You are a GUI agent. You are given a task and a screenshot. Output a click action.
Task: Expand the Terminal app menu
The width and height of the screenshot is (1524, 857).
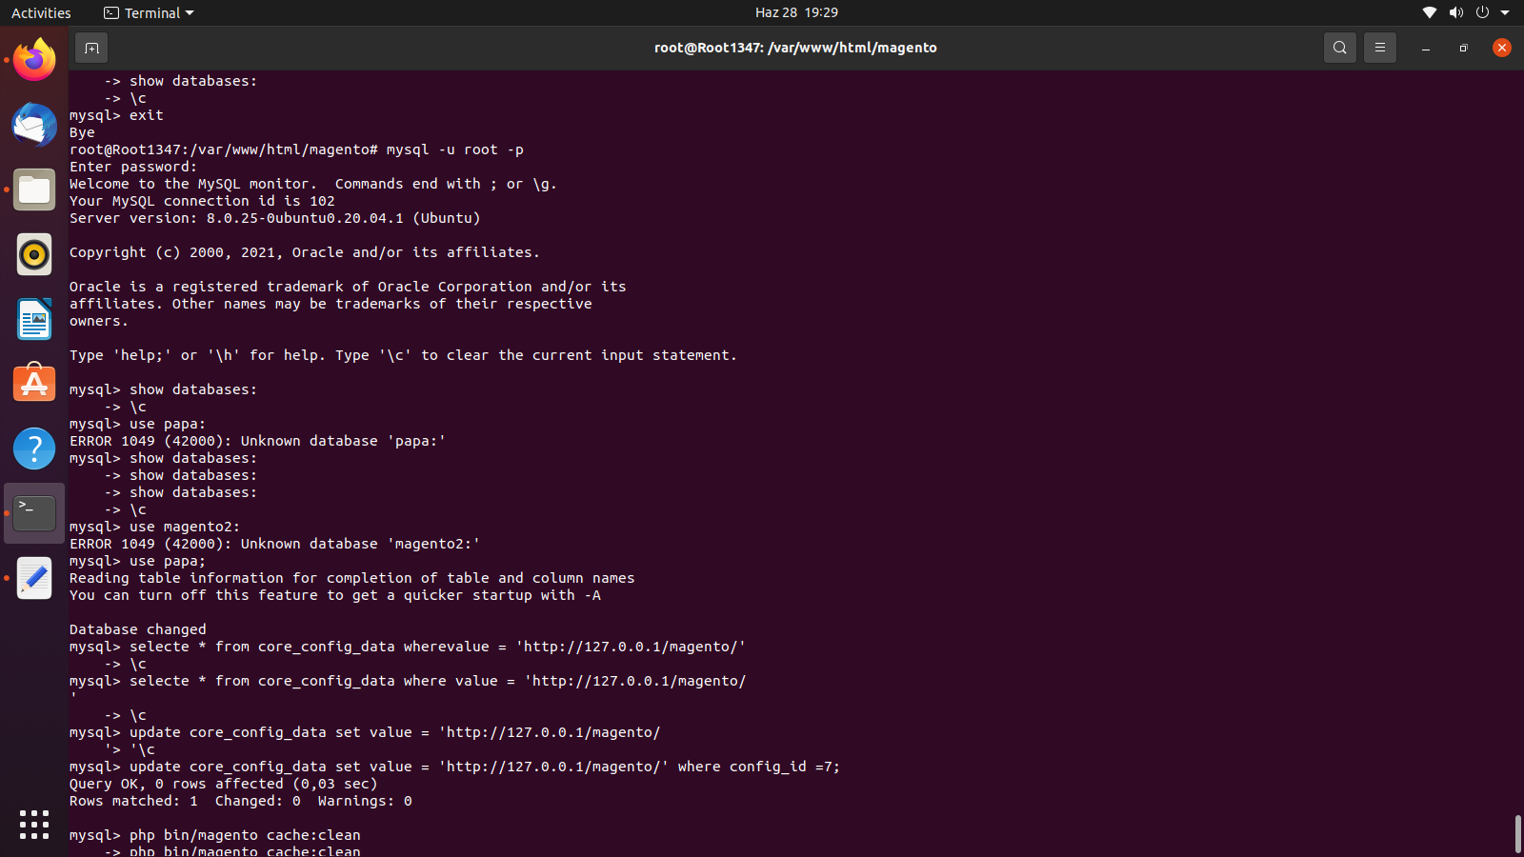coord(149,13)
